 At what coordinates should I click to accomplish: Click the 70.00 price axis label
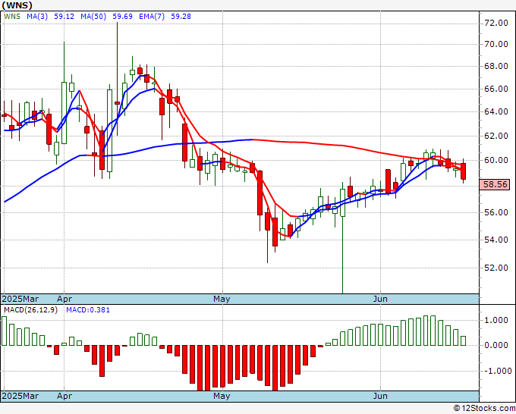click(496, 45)
